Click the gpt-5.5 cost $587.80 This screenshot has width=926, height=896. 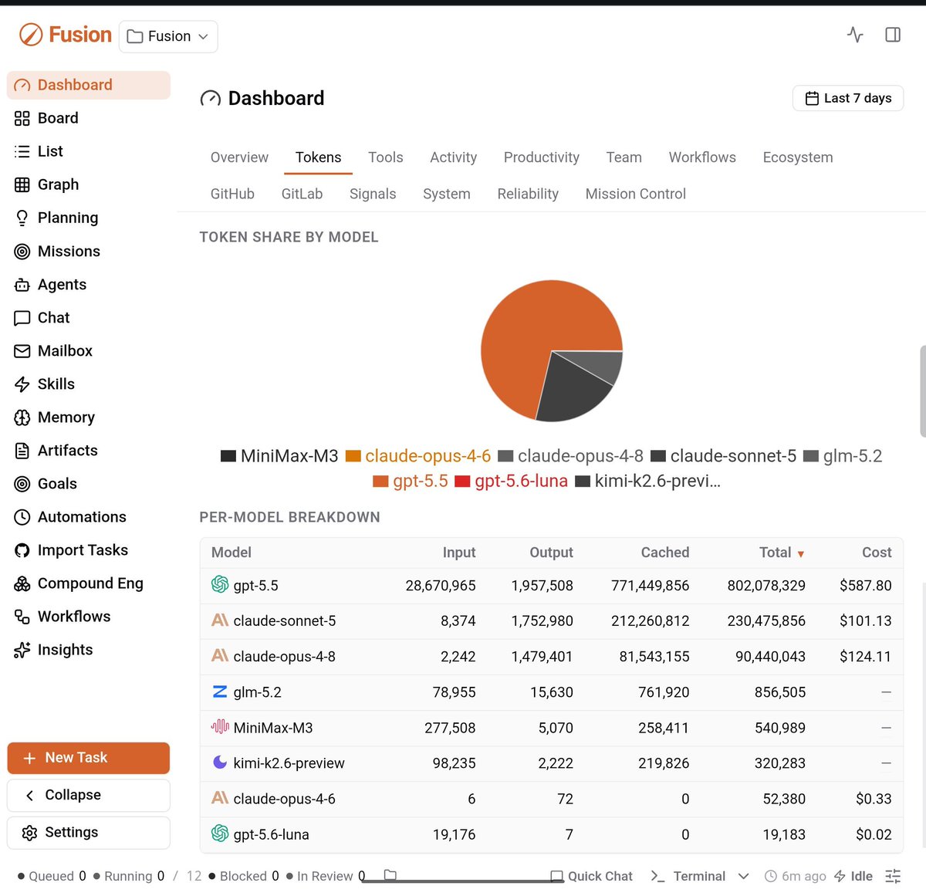coord(865,586)
